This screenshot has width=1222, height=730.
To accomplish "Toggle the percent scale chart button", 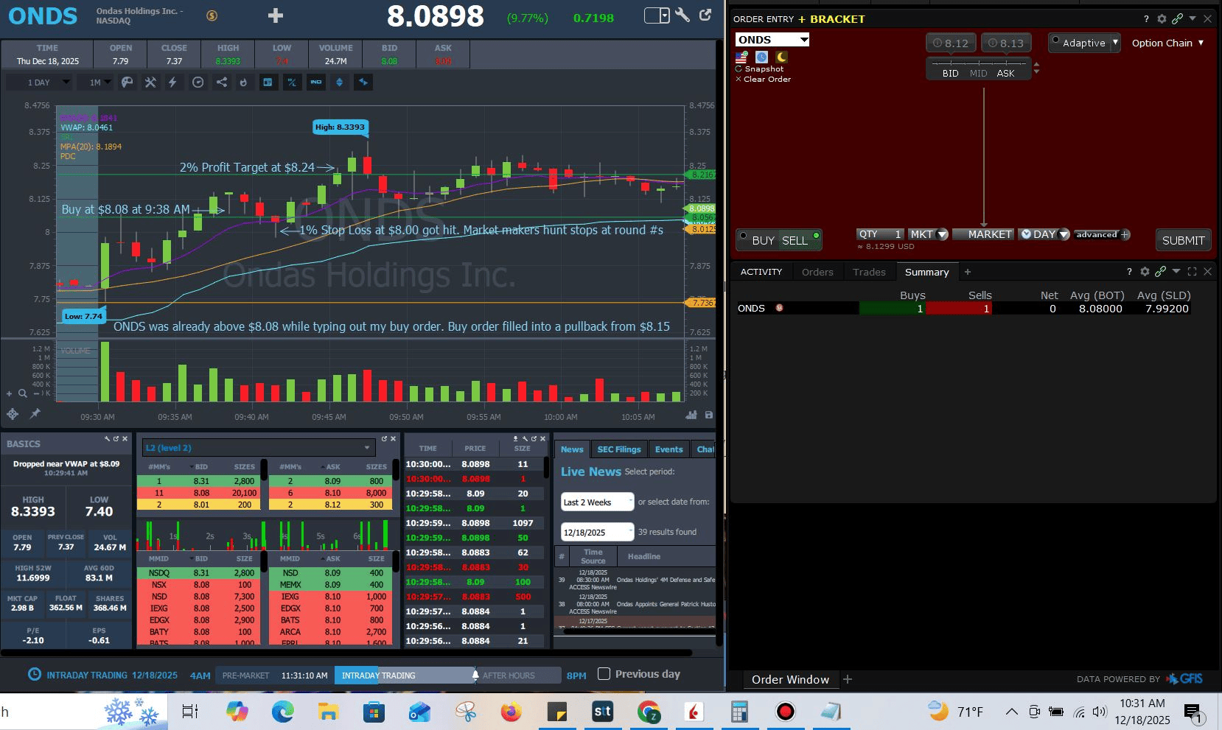I will (292, 83).
